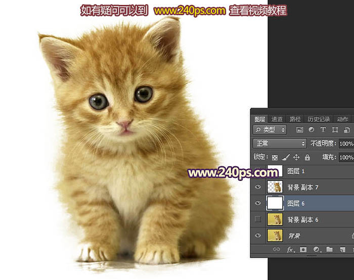The height and width of the screenshot is (280, 354).
Task: Click the 不透明度 opacity value field
Action: [x=346, y=144]
